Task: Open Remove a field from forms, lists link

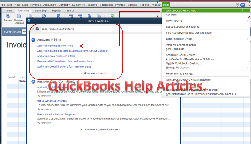Action: coord(65,61)
